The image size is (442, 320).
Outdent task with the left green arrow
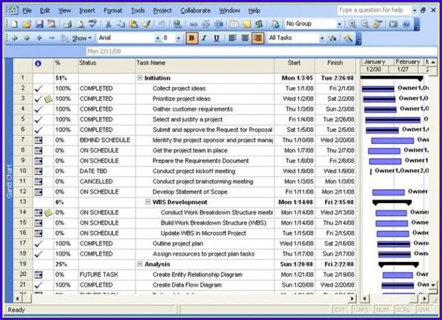tap(14, 38)
